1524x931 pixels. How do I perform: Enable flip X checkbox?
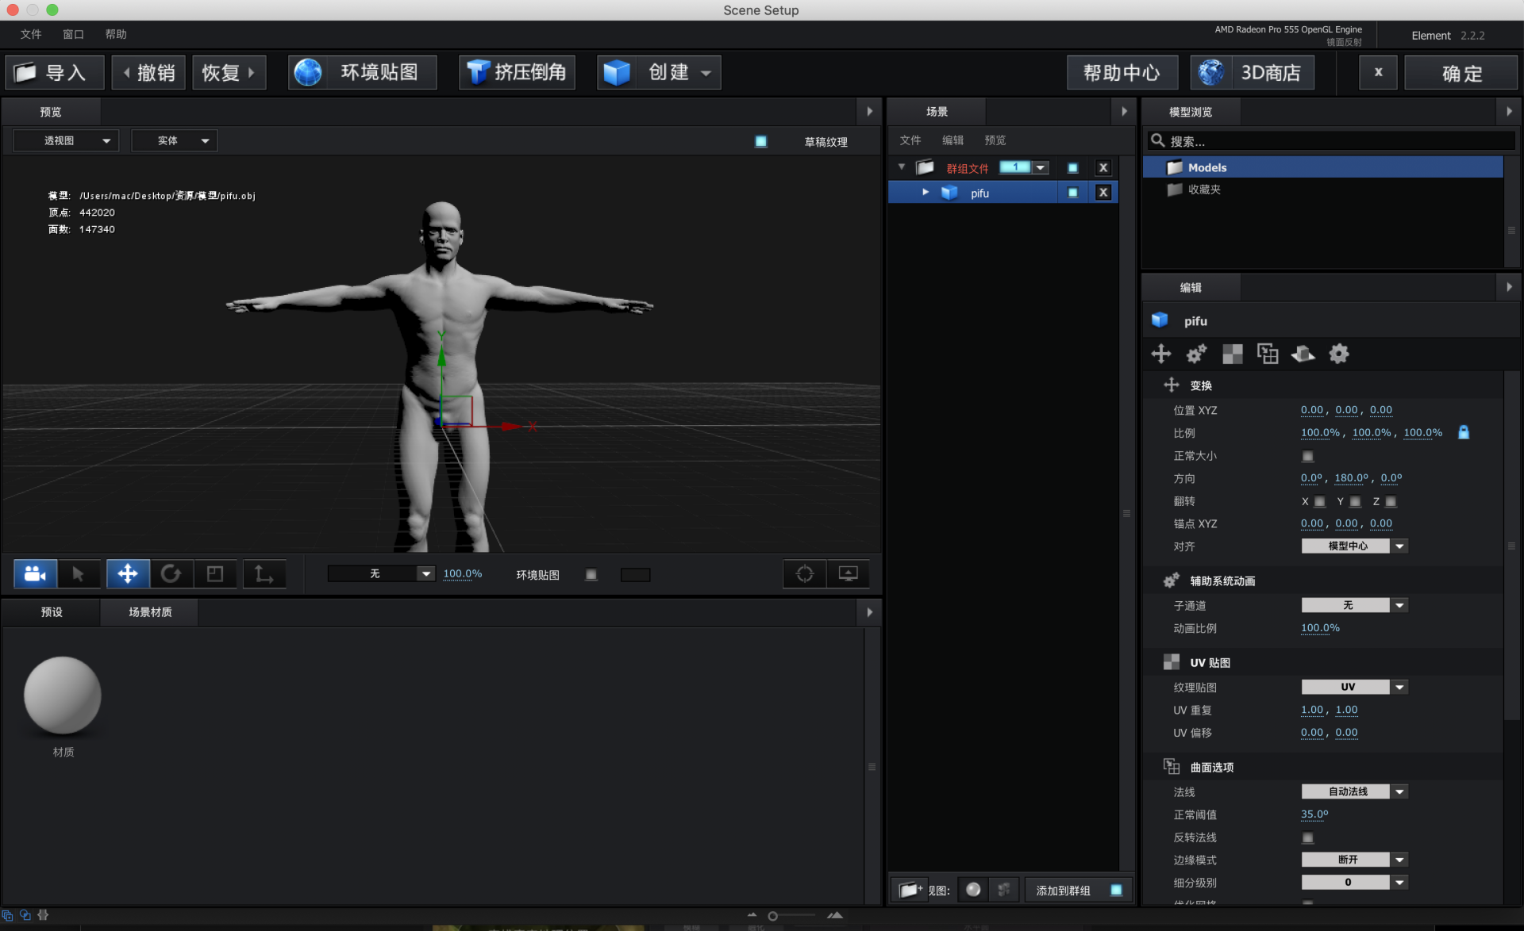(1319, 501)
